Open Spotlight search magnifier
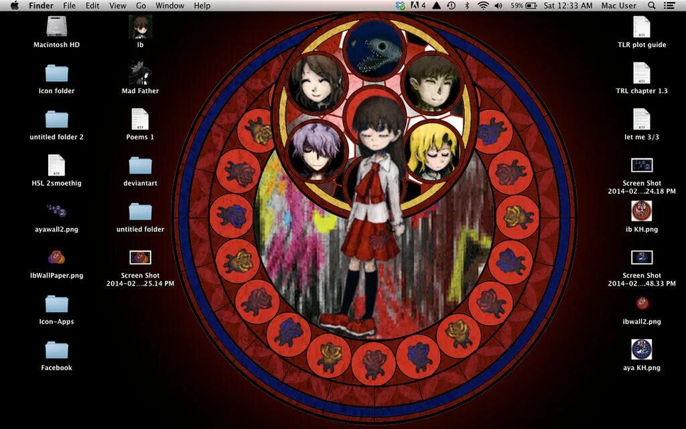The height and width of the screenshot is (429, 686). click(651, 5)
